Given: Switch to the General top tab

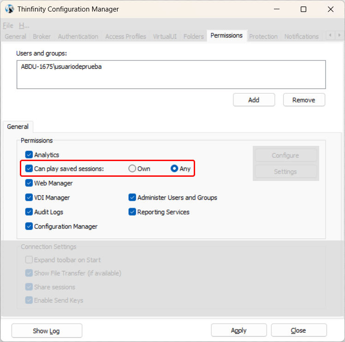Looking at the screenshot, I should 15,36.
